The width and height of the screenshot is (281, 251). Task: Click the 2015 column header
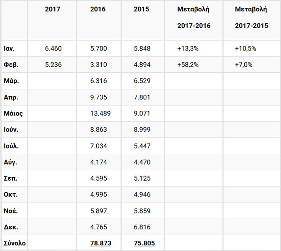point(142,10)
